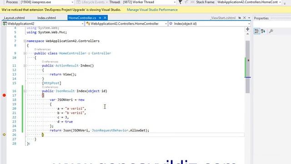Viewport: 291px width, 164px height.
Task: Click the Properties object selector field
Action: [272, 24]
